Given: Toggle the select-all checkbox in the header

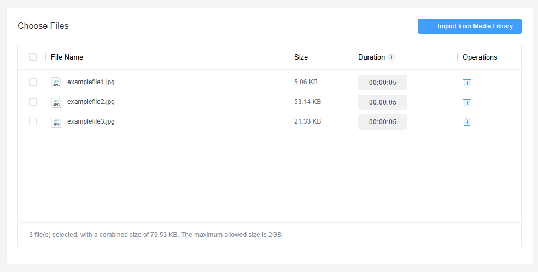Looking at the screenshot, I should click(x=33, y=57).
